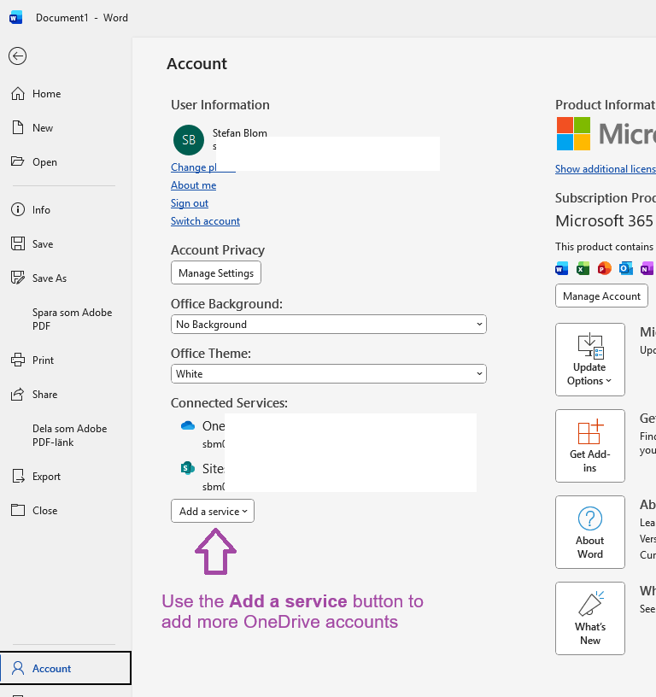Click the Word logo in the title bar
This screenshot has width=656, height=697.
pos(15,18)
